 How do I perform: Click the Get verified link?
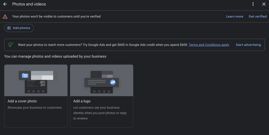[257, 17]
